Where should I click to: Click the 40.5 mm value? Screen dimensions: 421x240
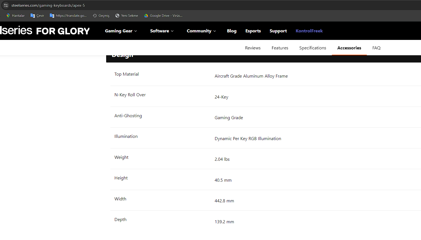click(223, 180)
